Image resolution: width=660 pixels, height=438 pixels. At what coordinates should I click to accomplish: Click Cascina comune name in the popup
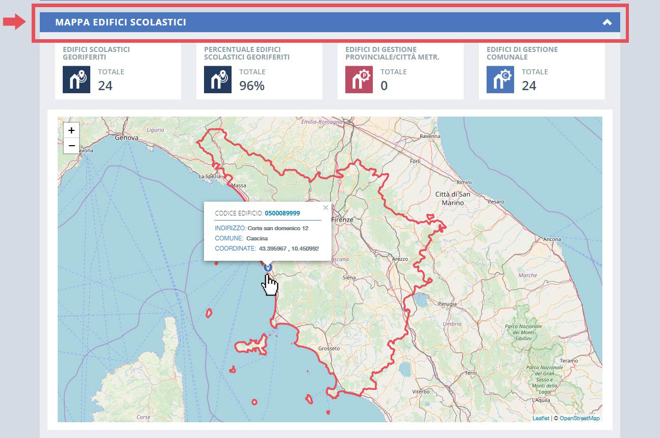[257, 238]
